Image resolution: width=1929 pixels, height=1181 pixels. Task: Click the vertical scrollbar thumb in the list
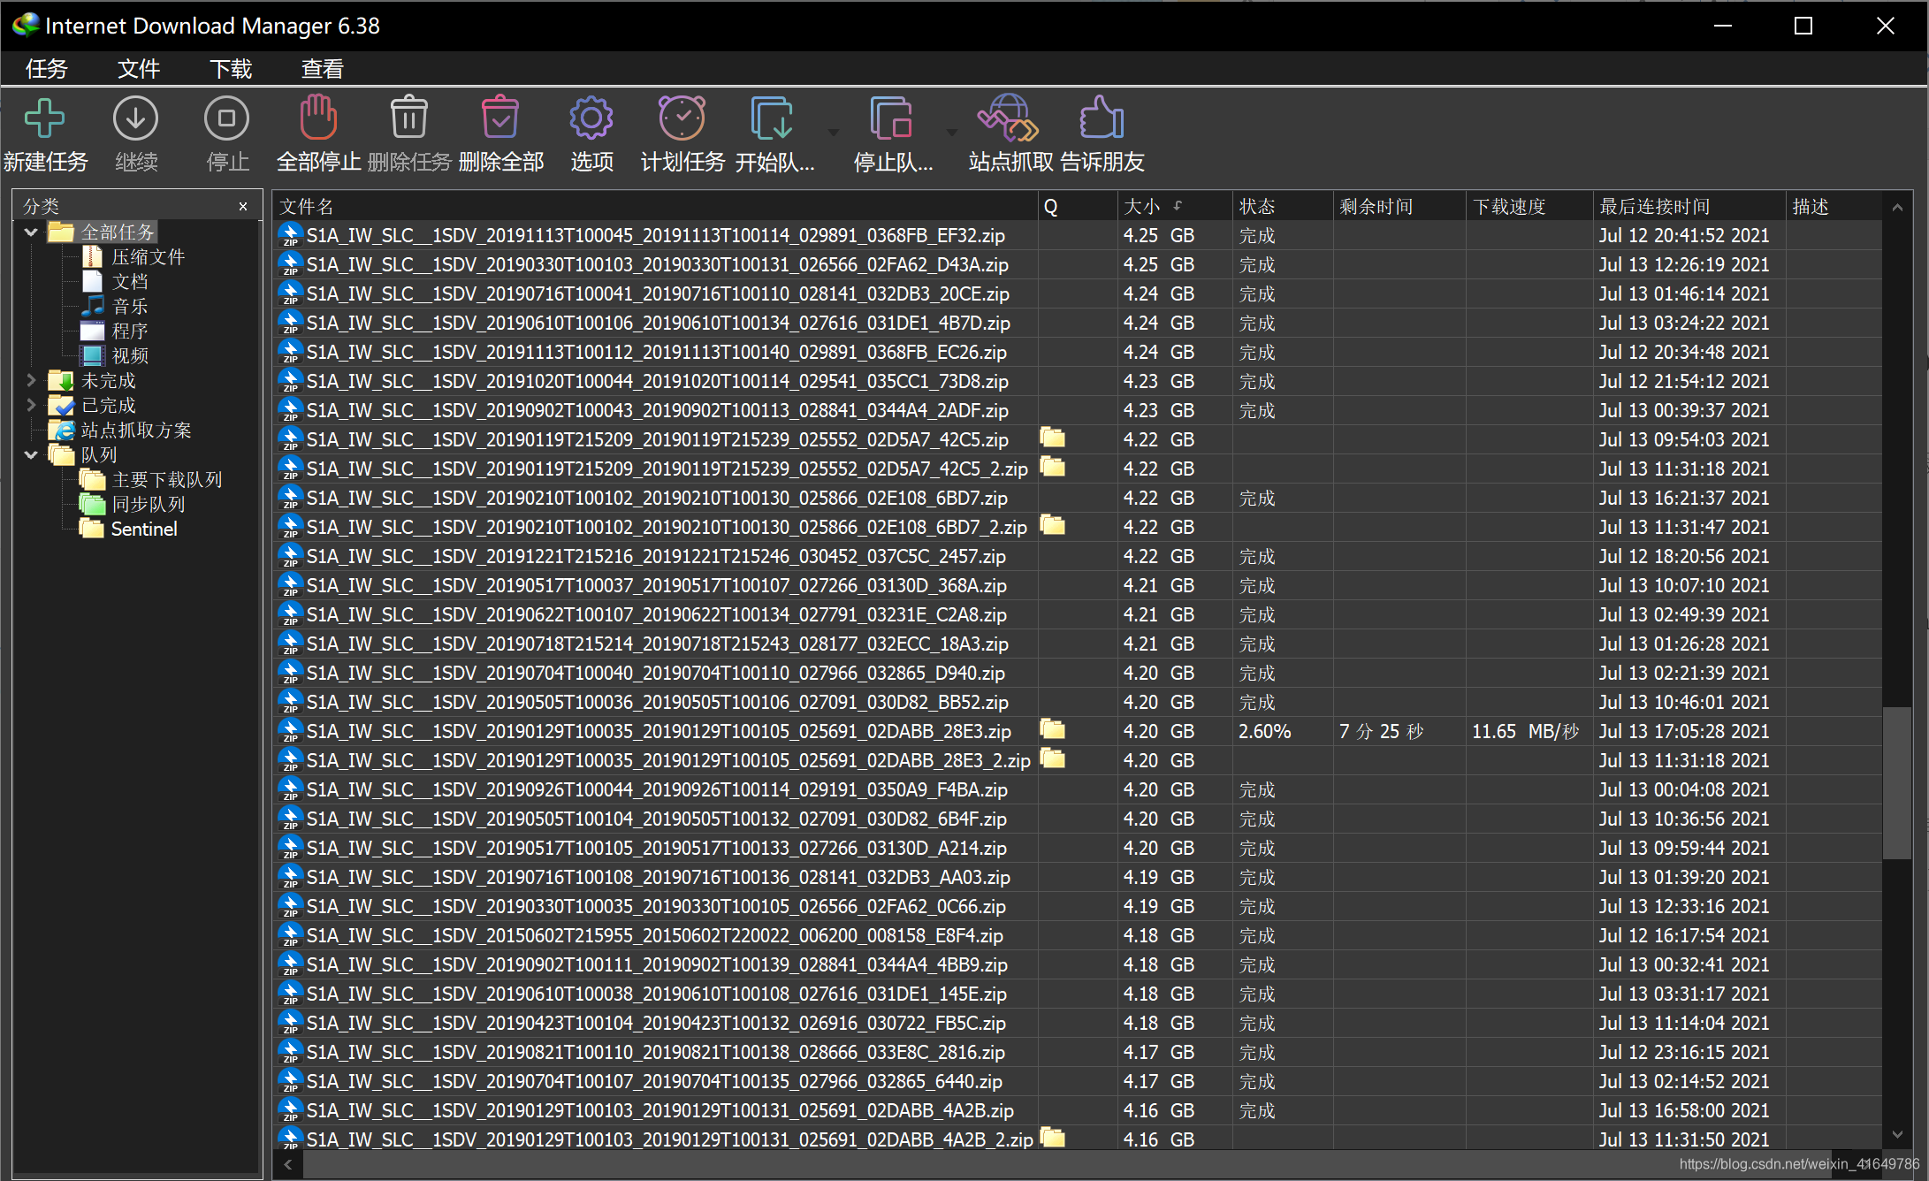click(x=1896, y=782)
